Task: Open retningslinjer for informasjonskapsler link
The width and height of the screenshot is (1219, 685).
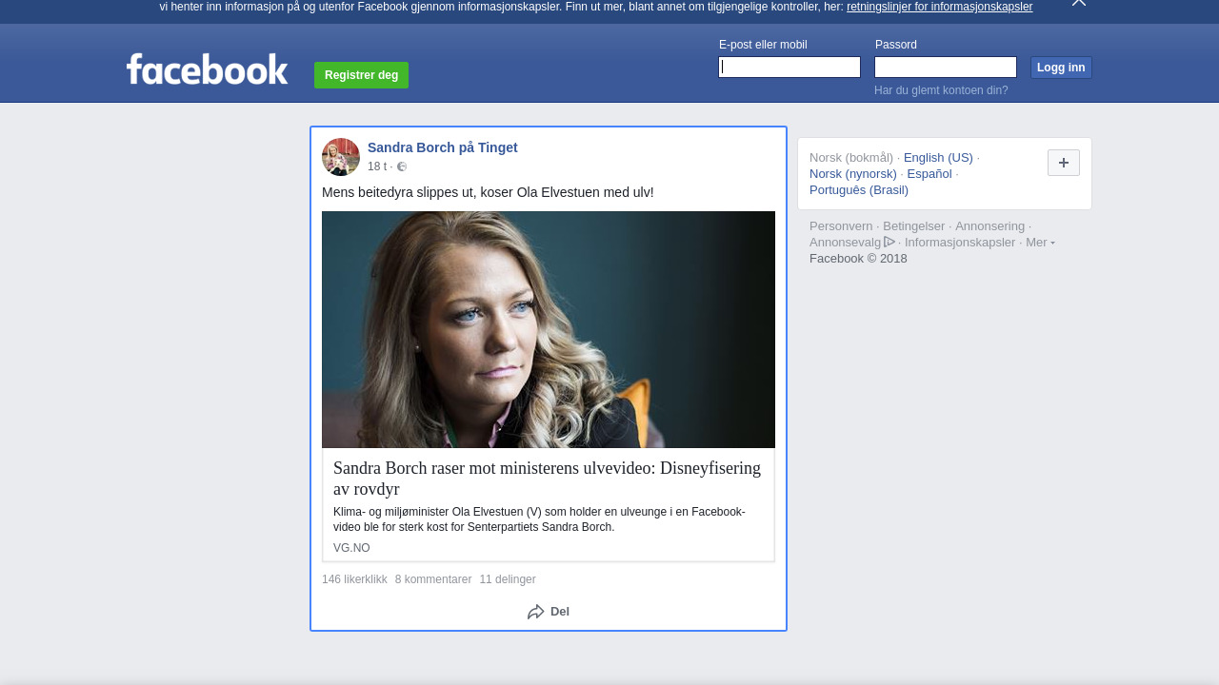Action: point(939,7)
